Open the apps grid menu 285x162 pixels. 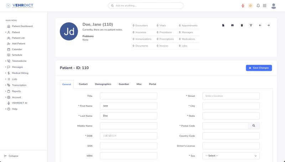[x=264, y=6]
